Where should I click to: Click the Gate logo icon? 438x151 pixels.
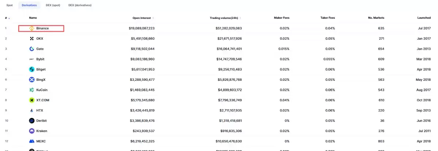point(32,49)
